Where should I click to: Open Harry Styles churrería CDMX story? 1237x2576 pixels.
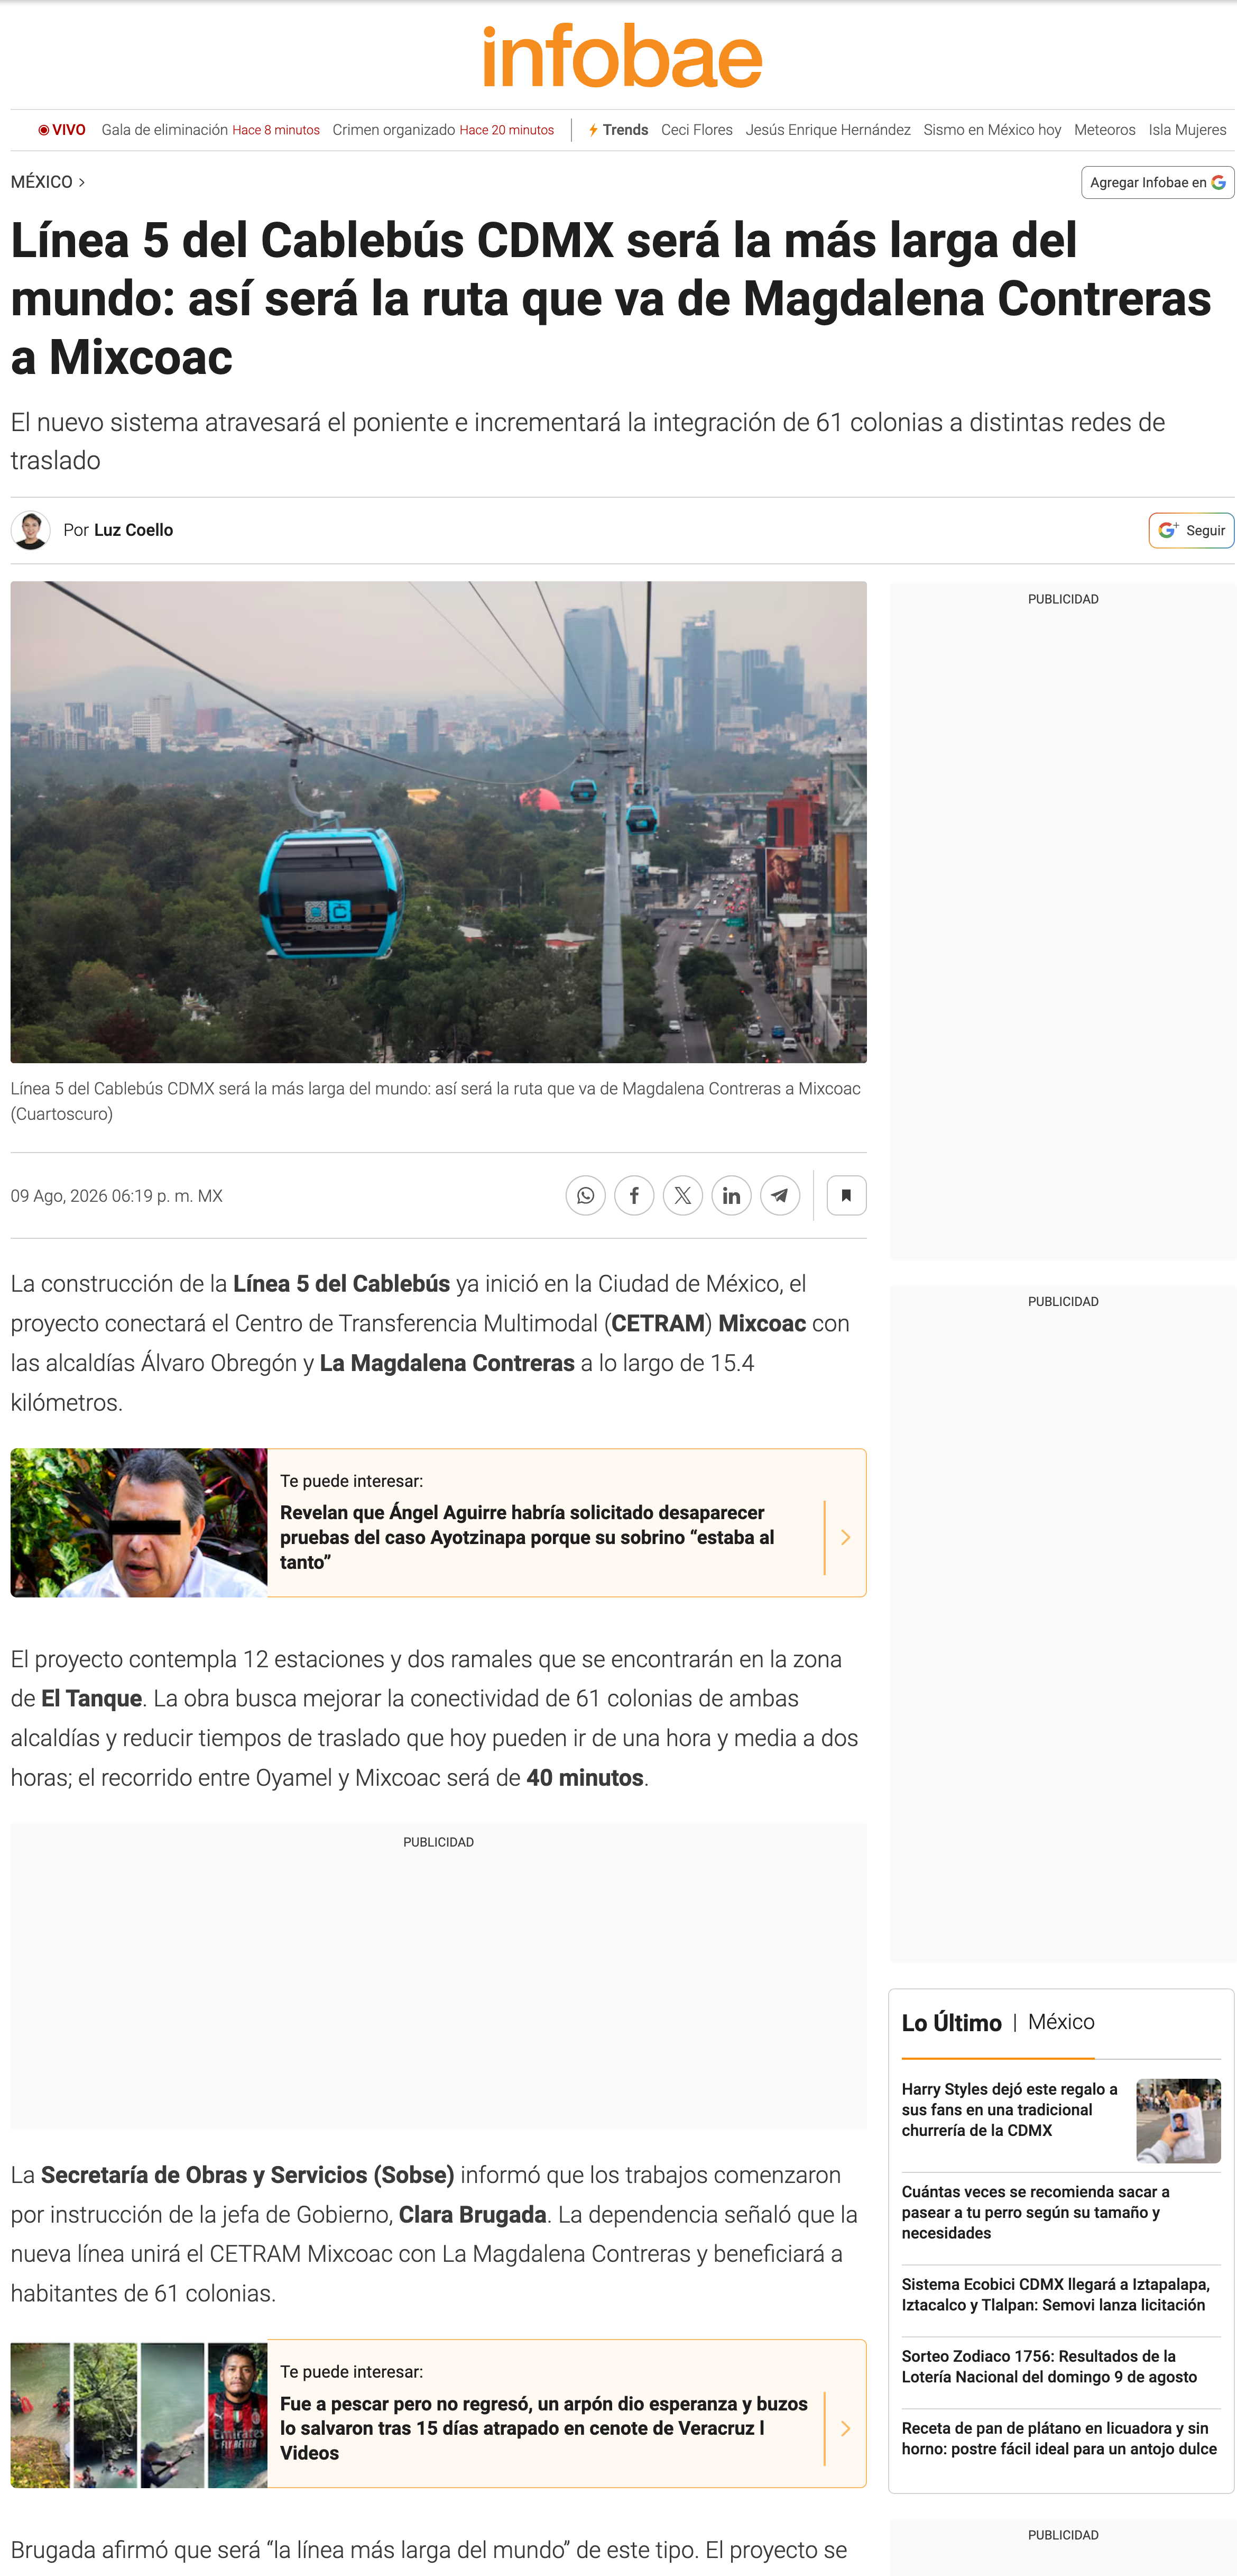click(1009, 2109)
